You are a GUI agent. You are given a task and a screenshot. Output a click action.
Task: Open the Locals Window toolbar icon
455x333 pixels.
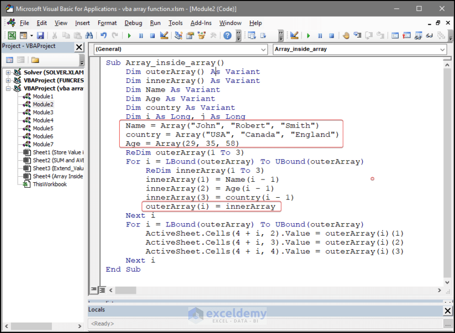tap(394, 35)
